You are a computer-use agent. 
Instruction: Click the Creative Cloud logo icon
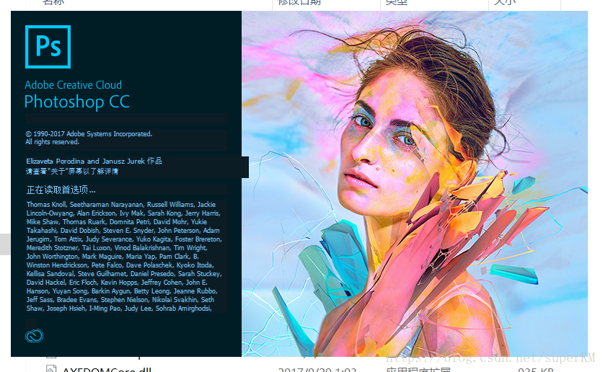point(34,336)
